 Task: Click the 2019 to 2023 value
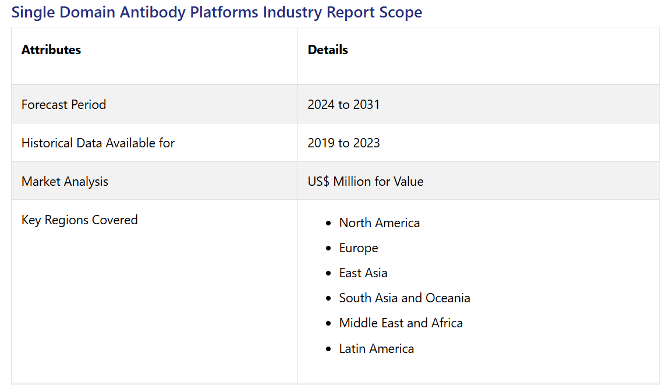(343, 143)
